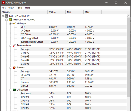Select the Core #4 temperature row
The width and height of the screenshot is (131, 111).
(x=73, y=60)
